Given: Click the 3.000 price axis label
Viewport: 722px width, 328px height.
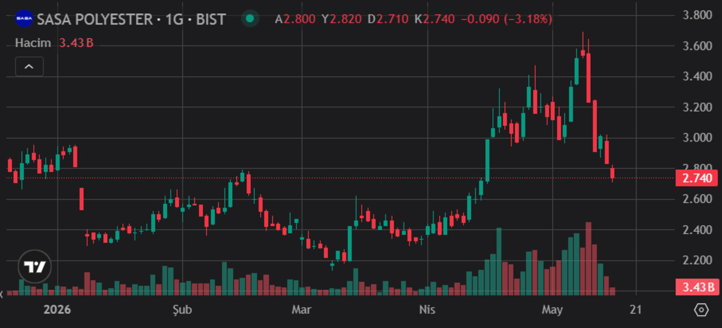Looking at the screenshot, I should pyautogui.click(x=698, y=138).
